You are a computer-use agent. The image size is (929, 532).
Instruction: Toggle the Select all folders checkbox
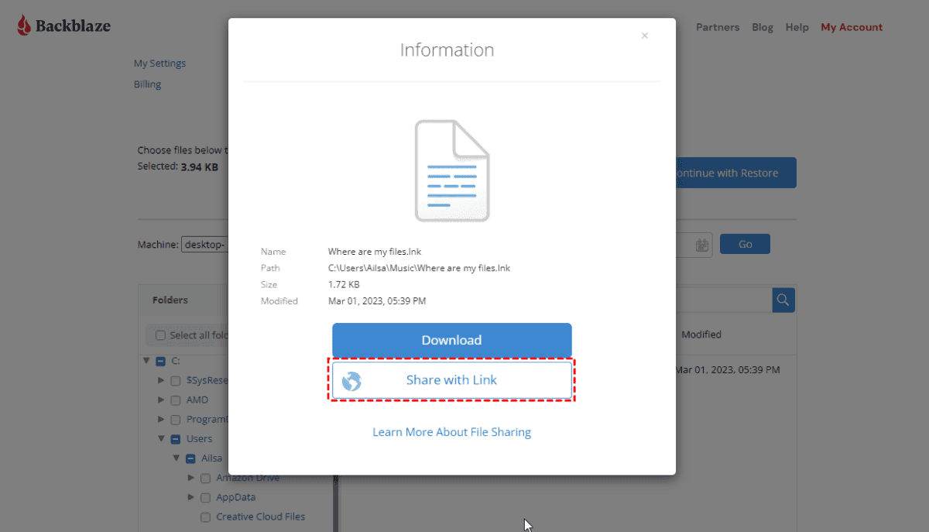coord(160,335)
